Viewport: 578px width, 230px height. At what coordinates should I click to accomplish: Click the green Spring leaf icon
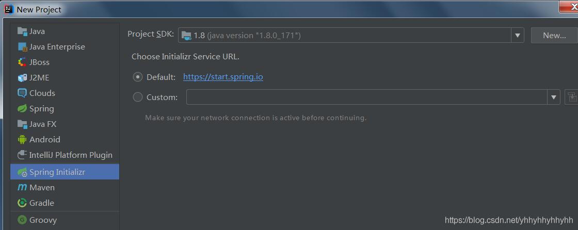click(22, 109)
